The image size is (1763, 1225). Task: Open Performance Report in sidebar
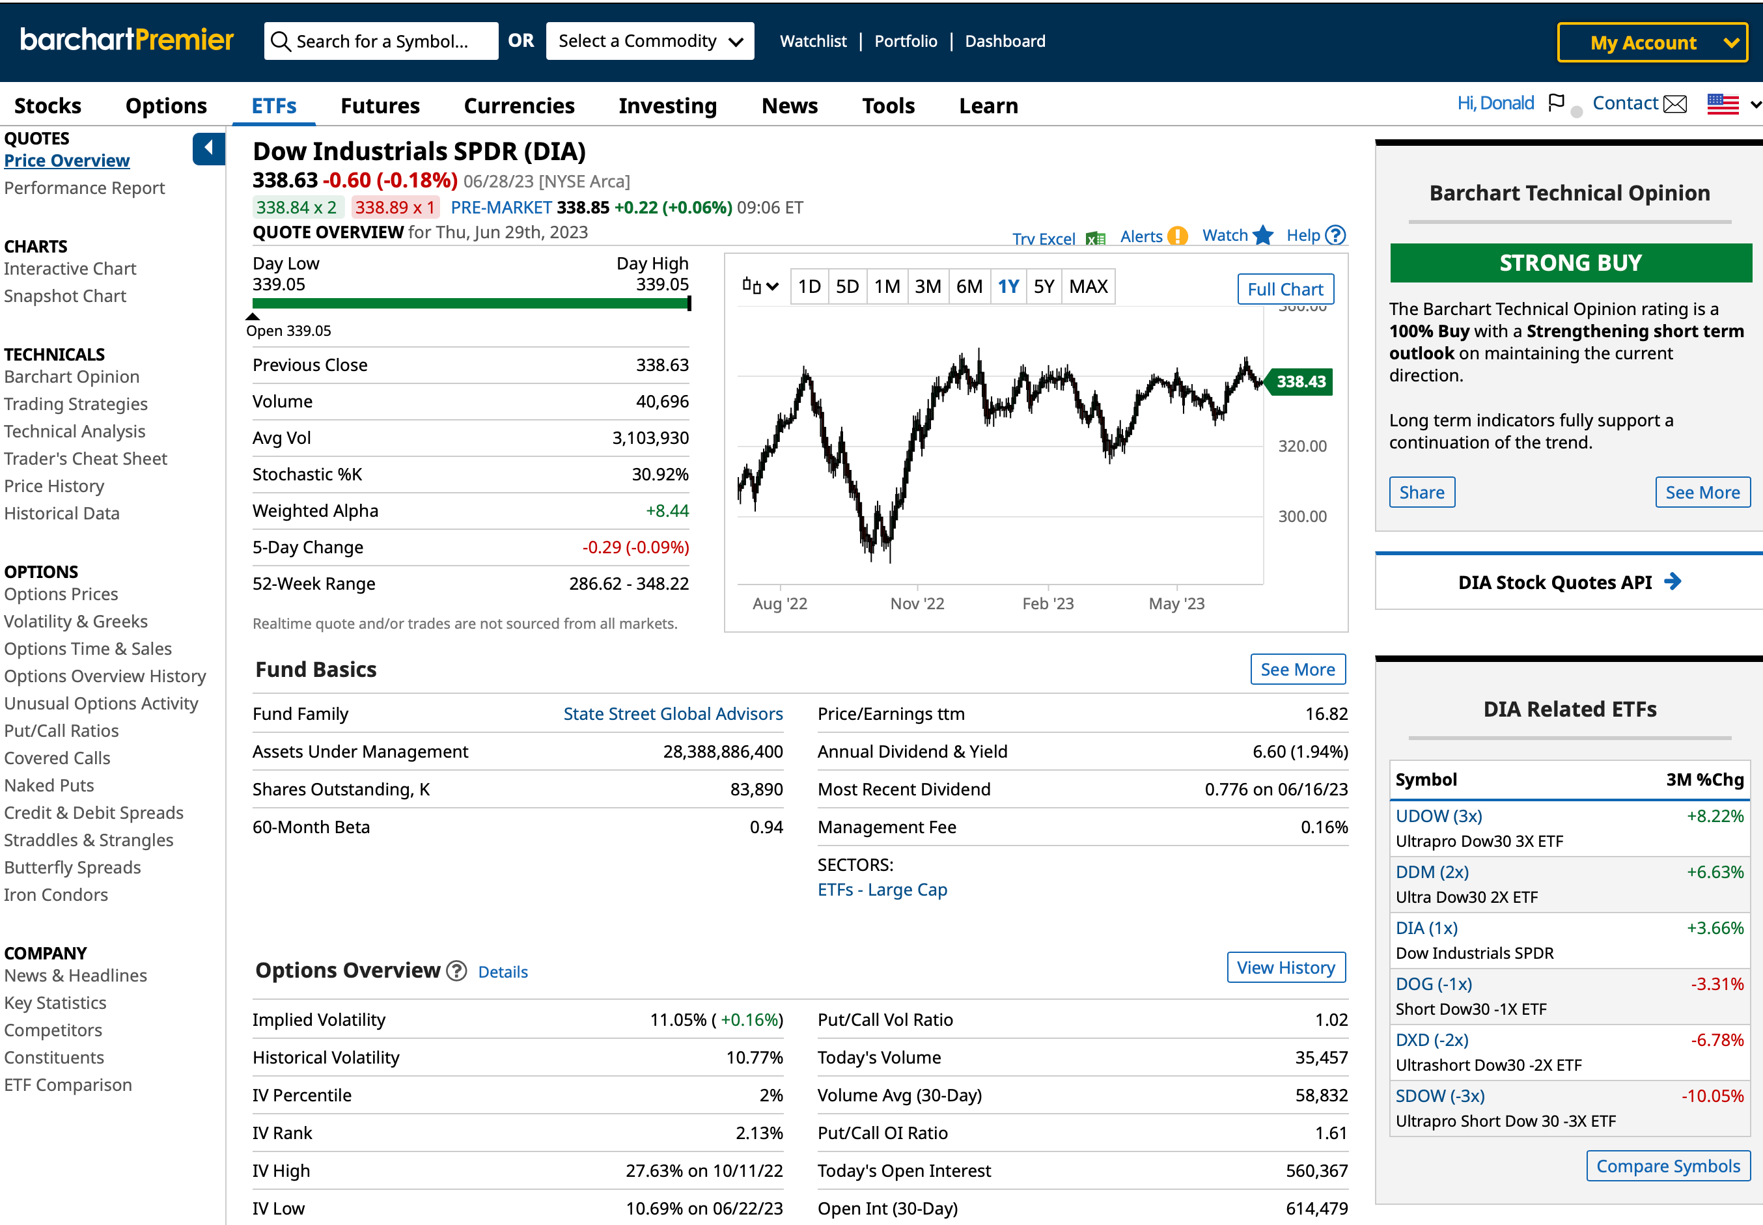pos(85,188)
